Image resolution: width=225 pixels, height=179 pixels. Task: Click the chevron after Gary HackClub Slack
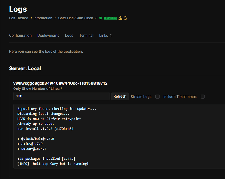[96, 18]
